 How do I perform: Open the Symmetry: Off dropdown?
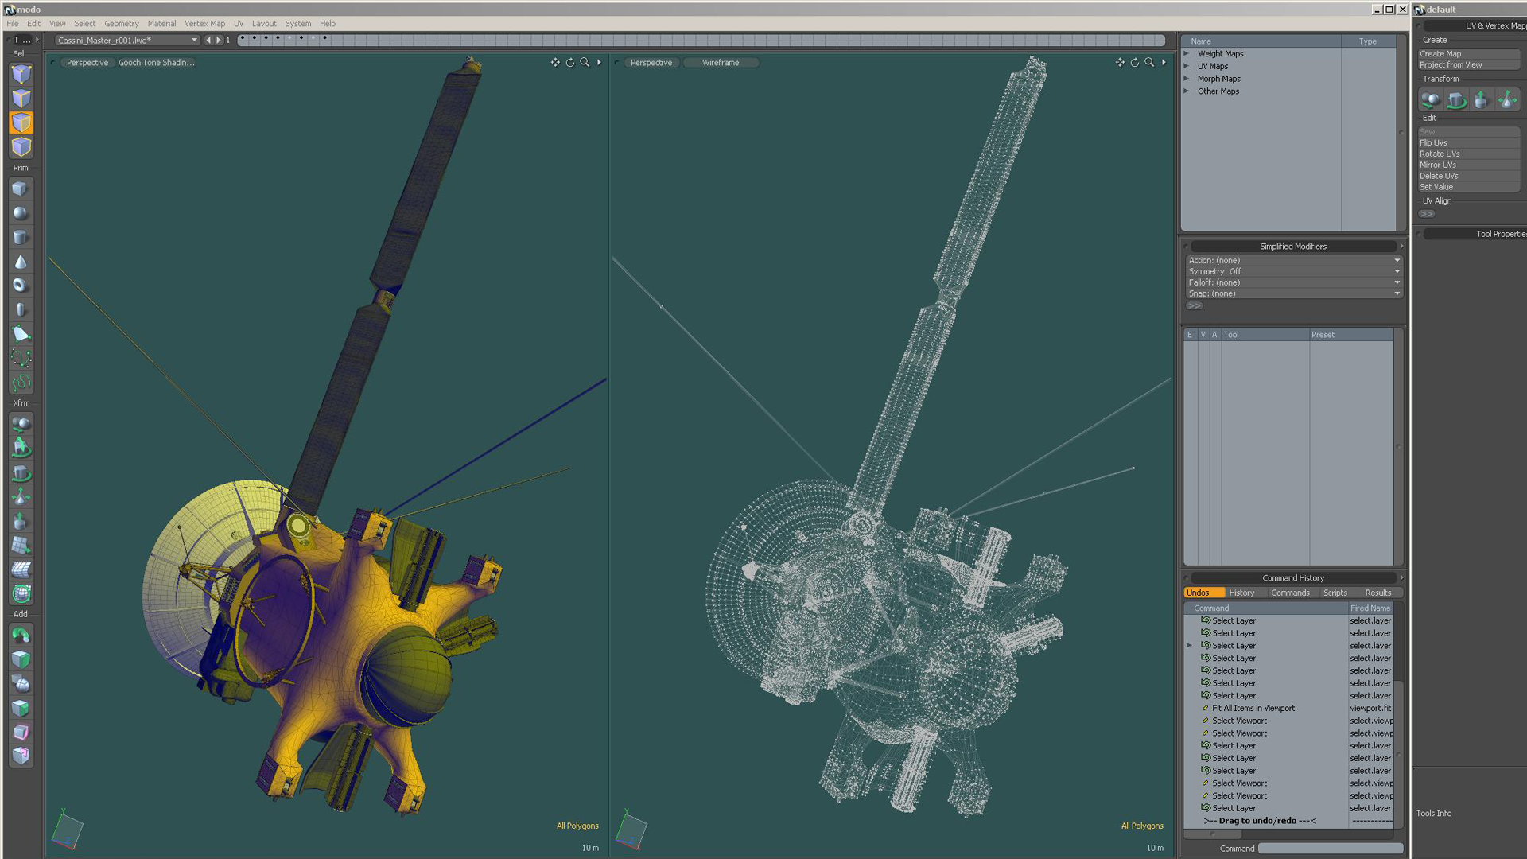[1292, 271]
